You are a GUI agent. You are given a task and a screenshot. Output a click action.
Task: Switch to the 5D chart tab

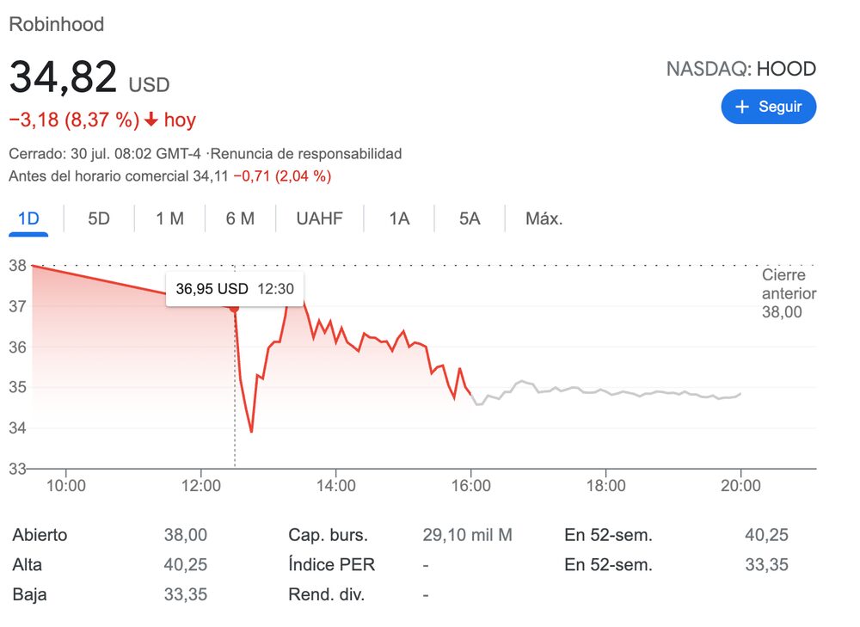pos(99,218)
